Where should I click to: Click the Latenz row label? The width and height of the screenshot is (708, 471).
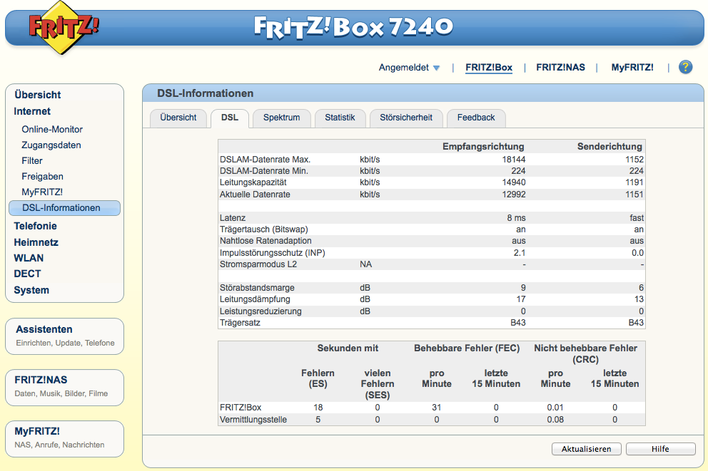(x=233, y=218)
